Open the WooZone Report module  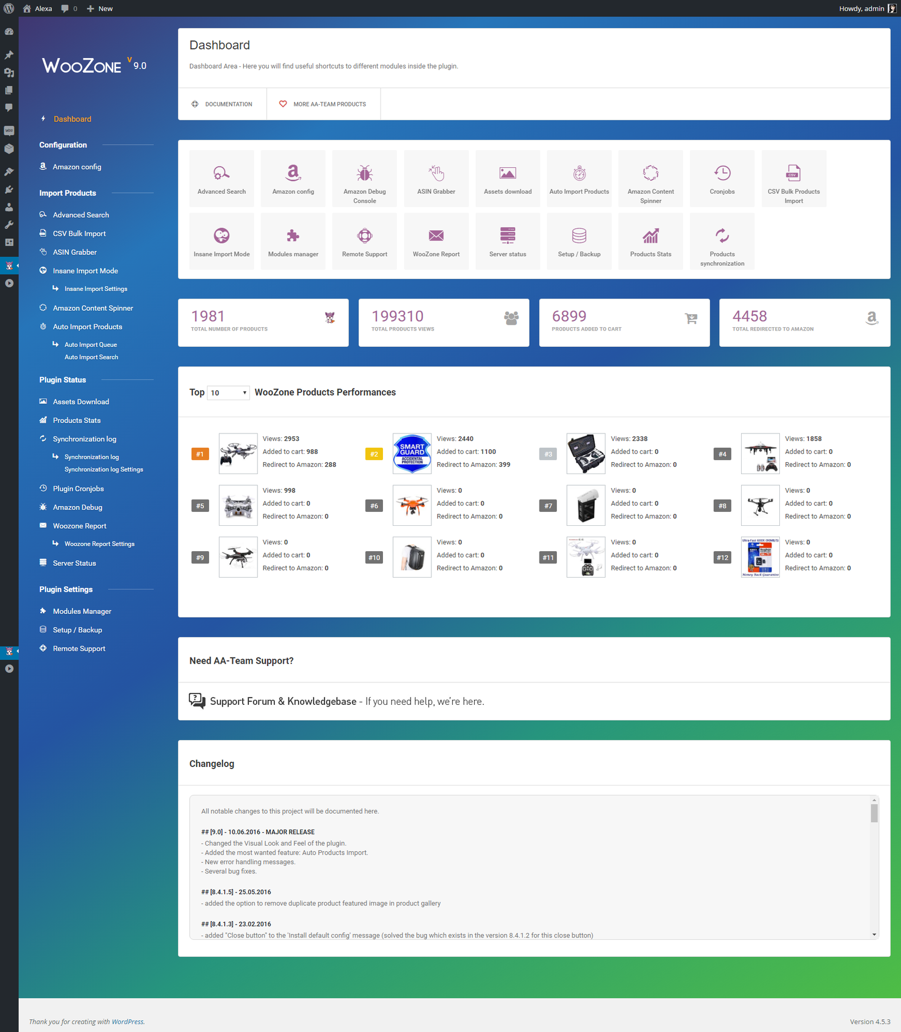[436, 241]
